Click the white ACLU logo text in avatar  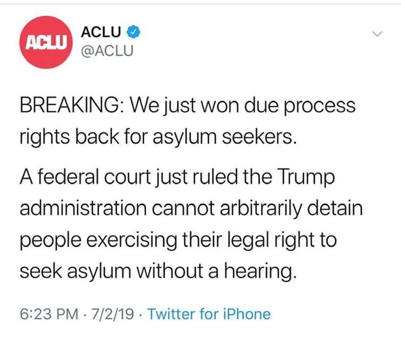pyautogui.click(x=46, y=43)
